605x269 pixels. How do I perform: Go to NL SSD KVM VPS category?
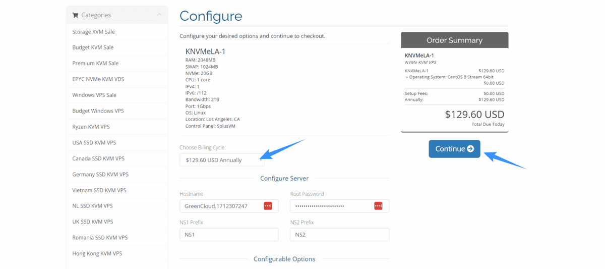pos(117,206)
